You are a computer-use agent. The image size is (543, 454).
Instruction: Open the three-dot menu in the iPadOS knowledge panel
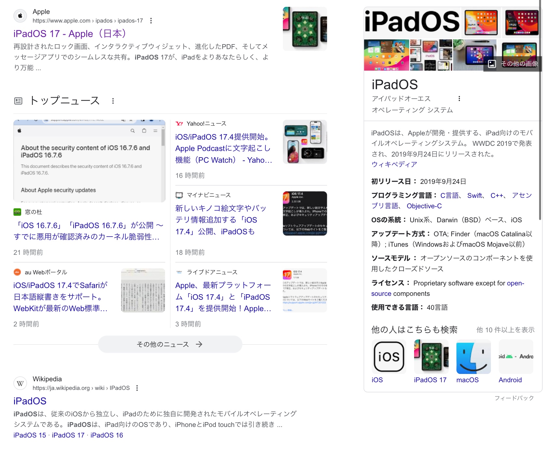pyautogui.click(x=459, y=99)
